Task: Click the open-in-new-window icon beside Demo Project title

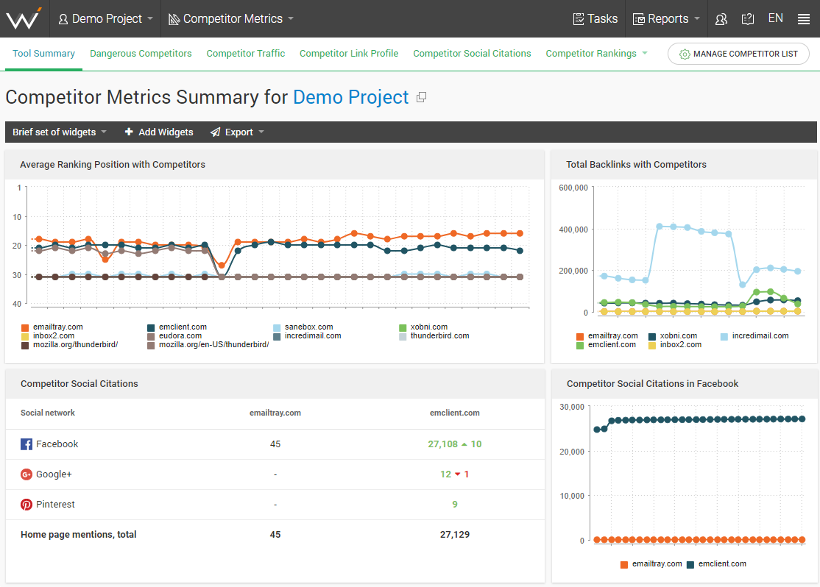Action: [422, 97]
